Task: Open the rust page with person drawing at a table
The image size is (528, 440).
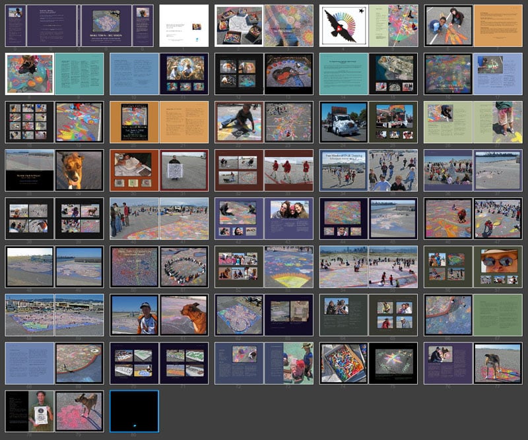Action: [135, 170]
